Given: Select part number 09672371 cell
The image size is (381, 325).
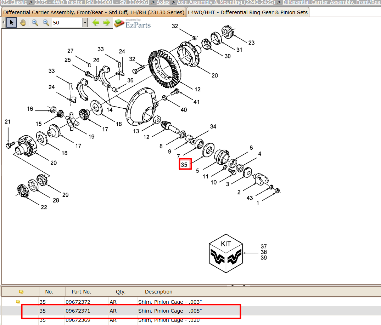Looking at the screenshot, I should coord(78,311).
